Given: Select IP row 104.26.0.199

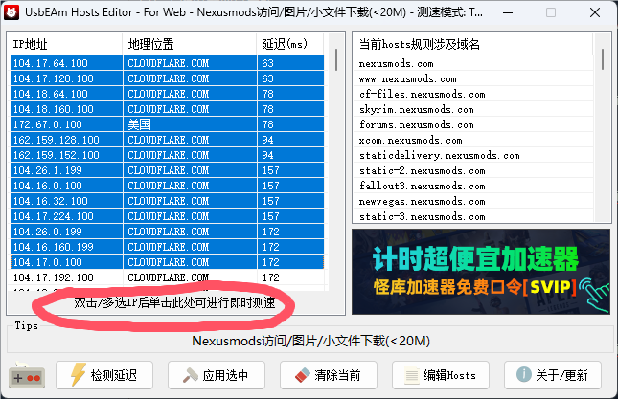Looking at the screenshot, I should (x=168, y=233).
